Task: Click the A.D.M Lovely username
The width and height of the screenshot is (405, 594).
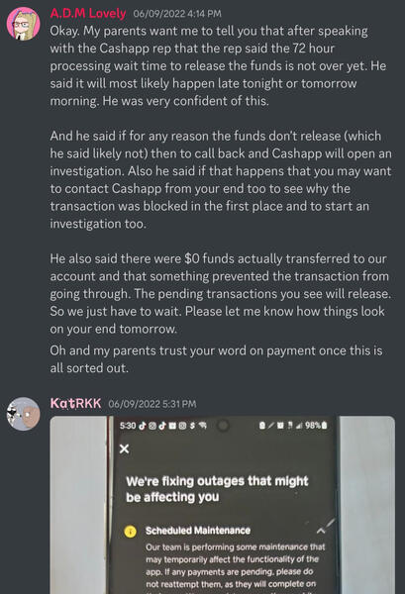Action: point(88,13)
